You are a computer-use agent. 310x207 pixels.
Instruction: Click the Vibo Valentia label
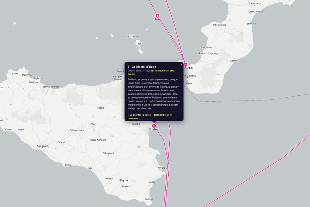tap(220, 25)
